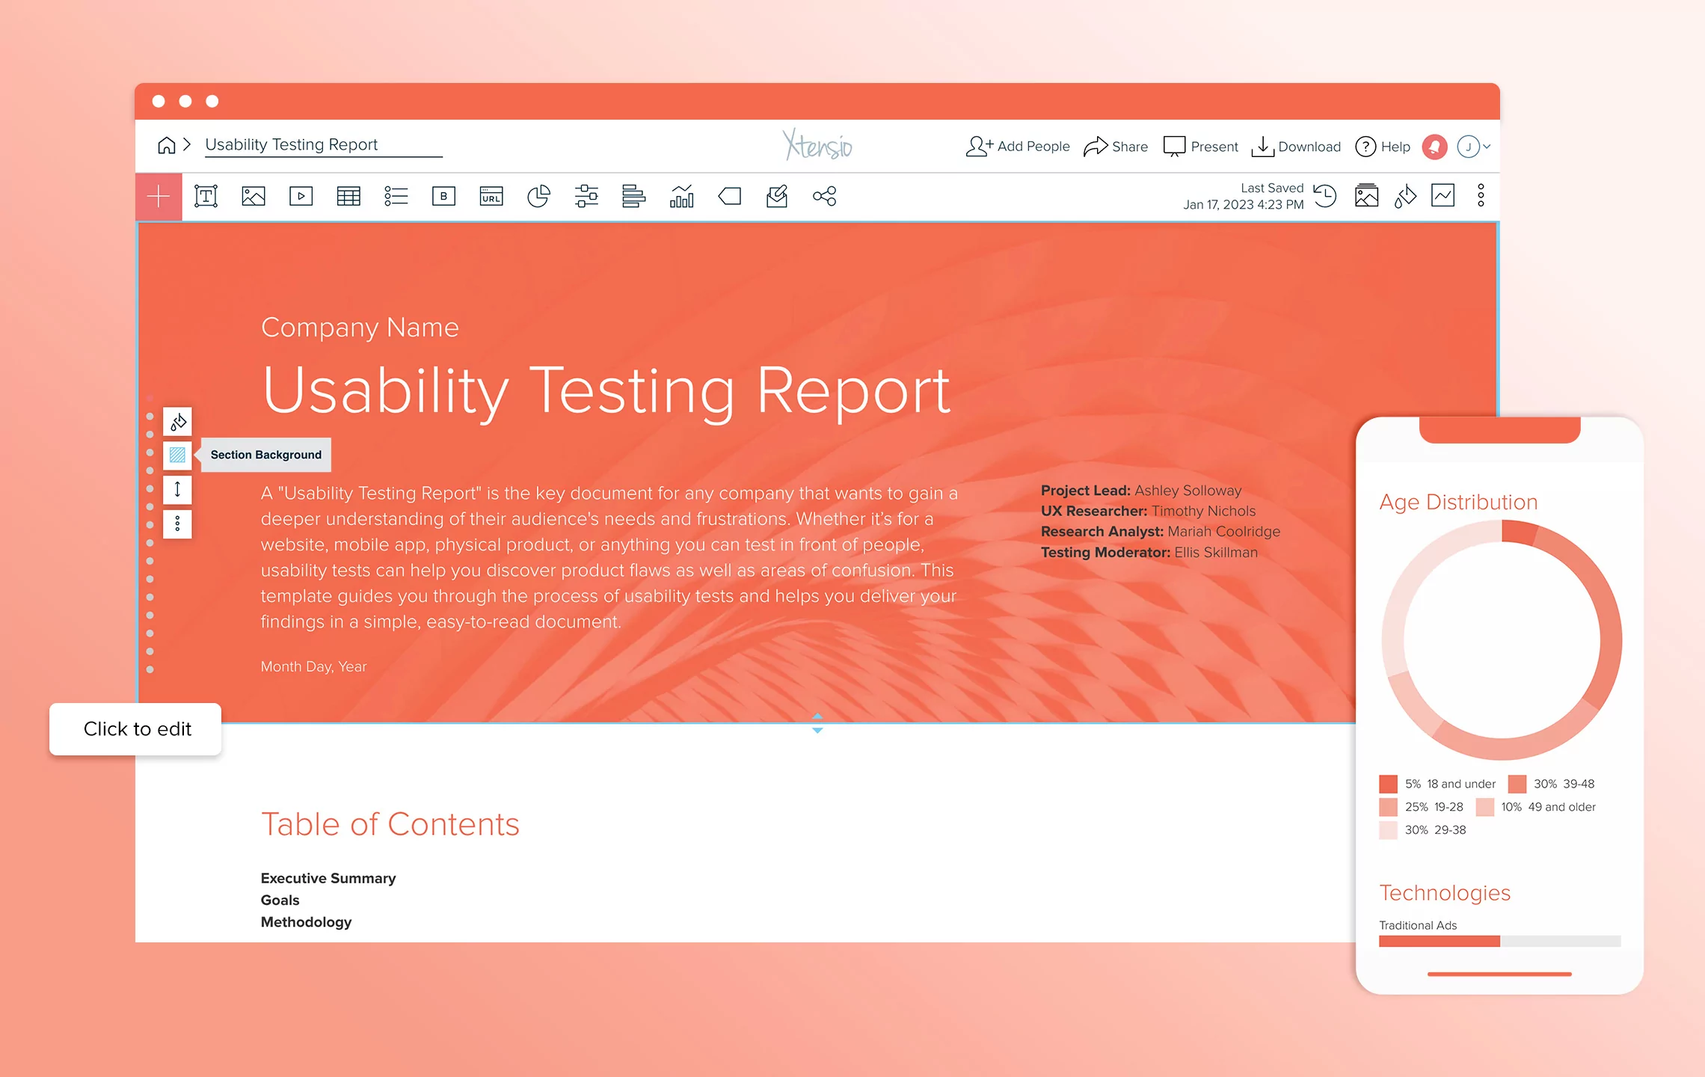The image size is (1705, 1077).
Task: Expand the profile avatar dropdown
Action: pyautogui.click(x=1472, y=147)
